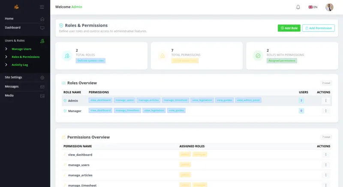
Task: Click the admin role tag in manage_articles row
Action: (185, 175)
